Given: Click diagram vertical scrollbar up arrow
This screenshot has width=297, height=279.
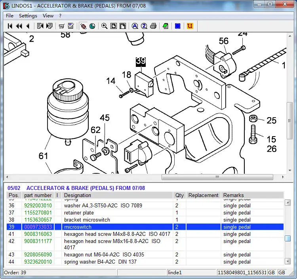Looking at the screenshot, I should point(290,36).
